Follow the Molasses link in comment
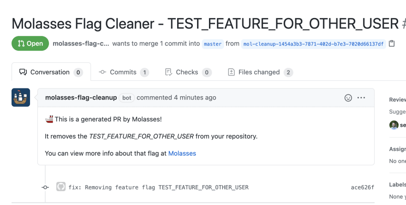The image size is (406, 205). (182, 153)
